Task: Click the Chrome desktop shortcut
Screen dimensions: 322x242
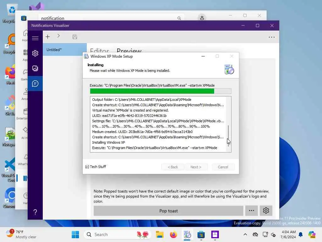Action: tap(9, 198)
